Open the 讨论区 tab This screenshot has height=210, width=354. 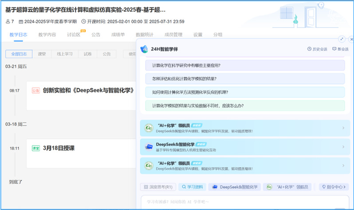pos(74,34)
